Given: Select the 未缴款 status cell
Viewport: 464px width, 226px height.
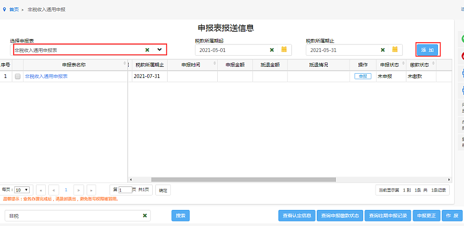Looking at the screenshot, I should pyautogui.click(x=421, y=76).
